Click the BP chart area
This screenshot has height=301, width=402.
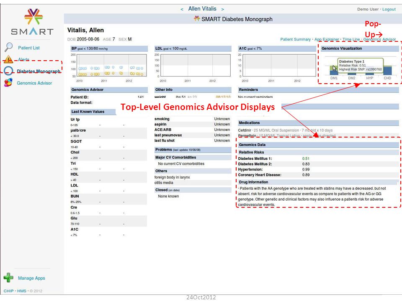pos(112,65)
